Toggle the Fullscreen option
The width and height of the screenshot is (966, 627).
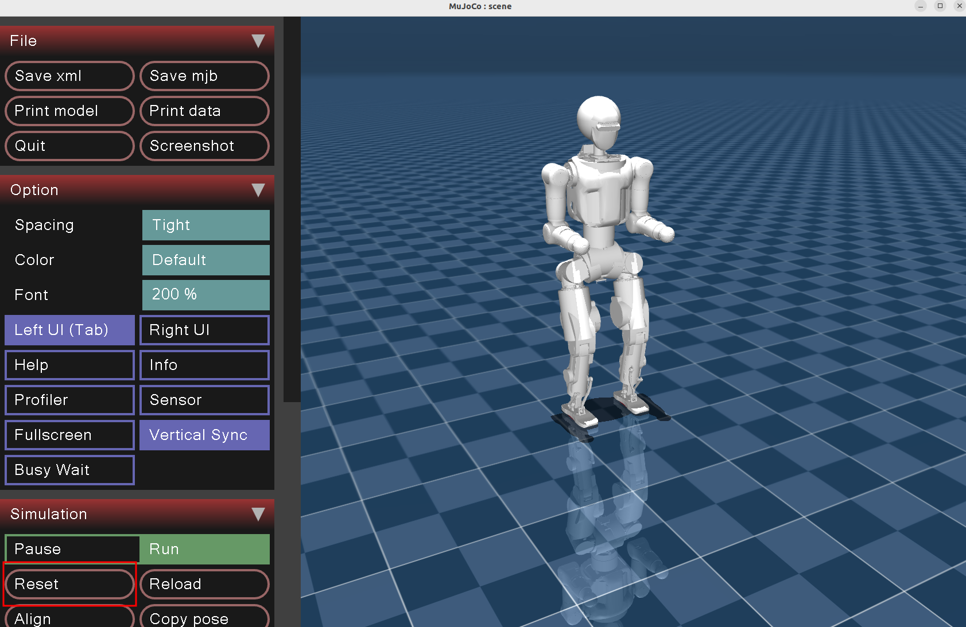click(x=69, y=435)
